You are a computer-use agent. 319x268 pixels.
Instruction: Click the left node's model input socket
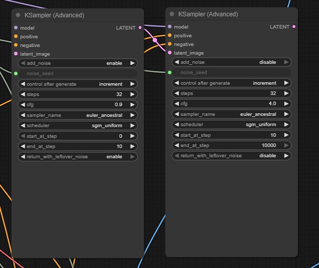(16, 28)
